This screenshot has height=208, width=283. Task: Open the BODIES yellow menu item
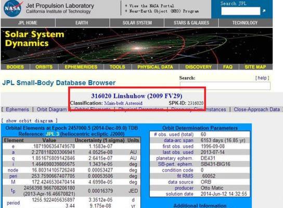click(x=15, y=67)
